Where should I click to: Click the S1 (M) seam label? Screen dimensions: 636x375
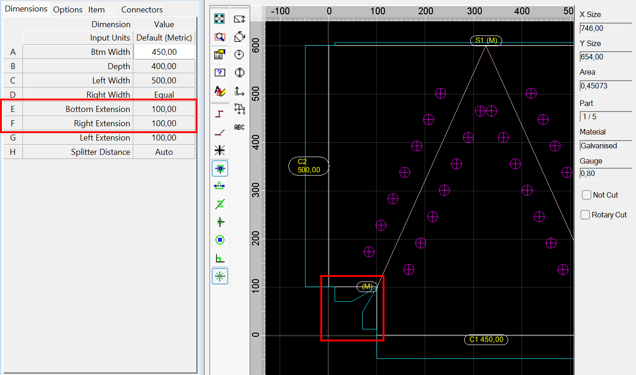pos(486,41)
